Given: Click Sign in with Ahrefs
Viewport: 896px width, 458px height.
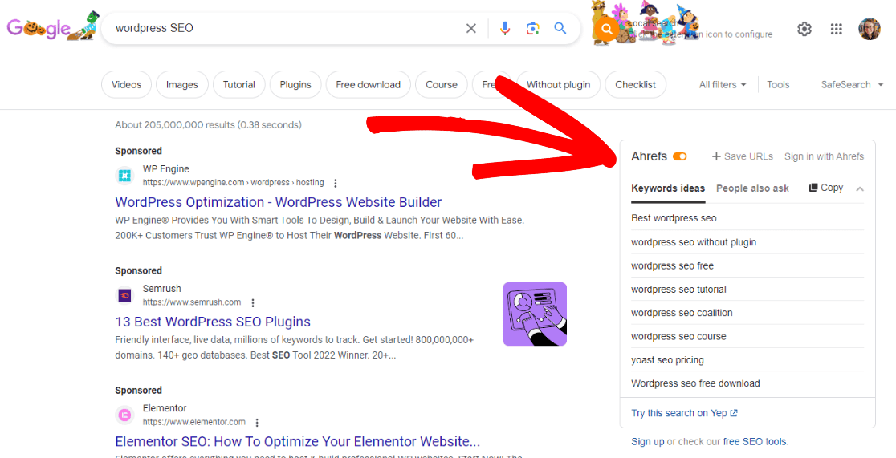Looking at the screenshot, I should (x=824, y=156).
